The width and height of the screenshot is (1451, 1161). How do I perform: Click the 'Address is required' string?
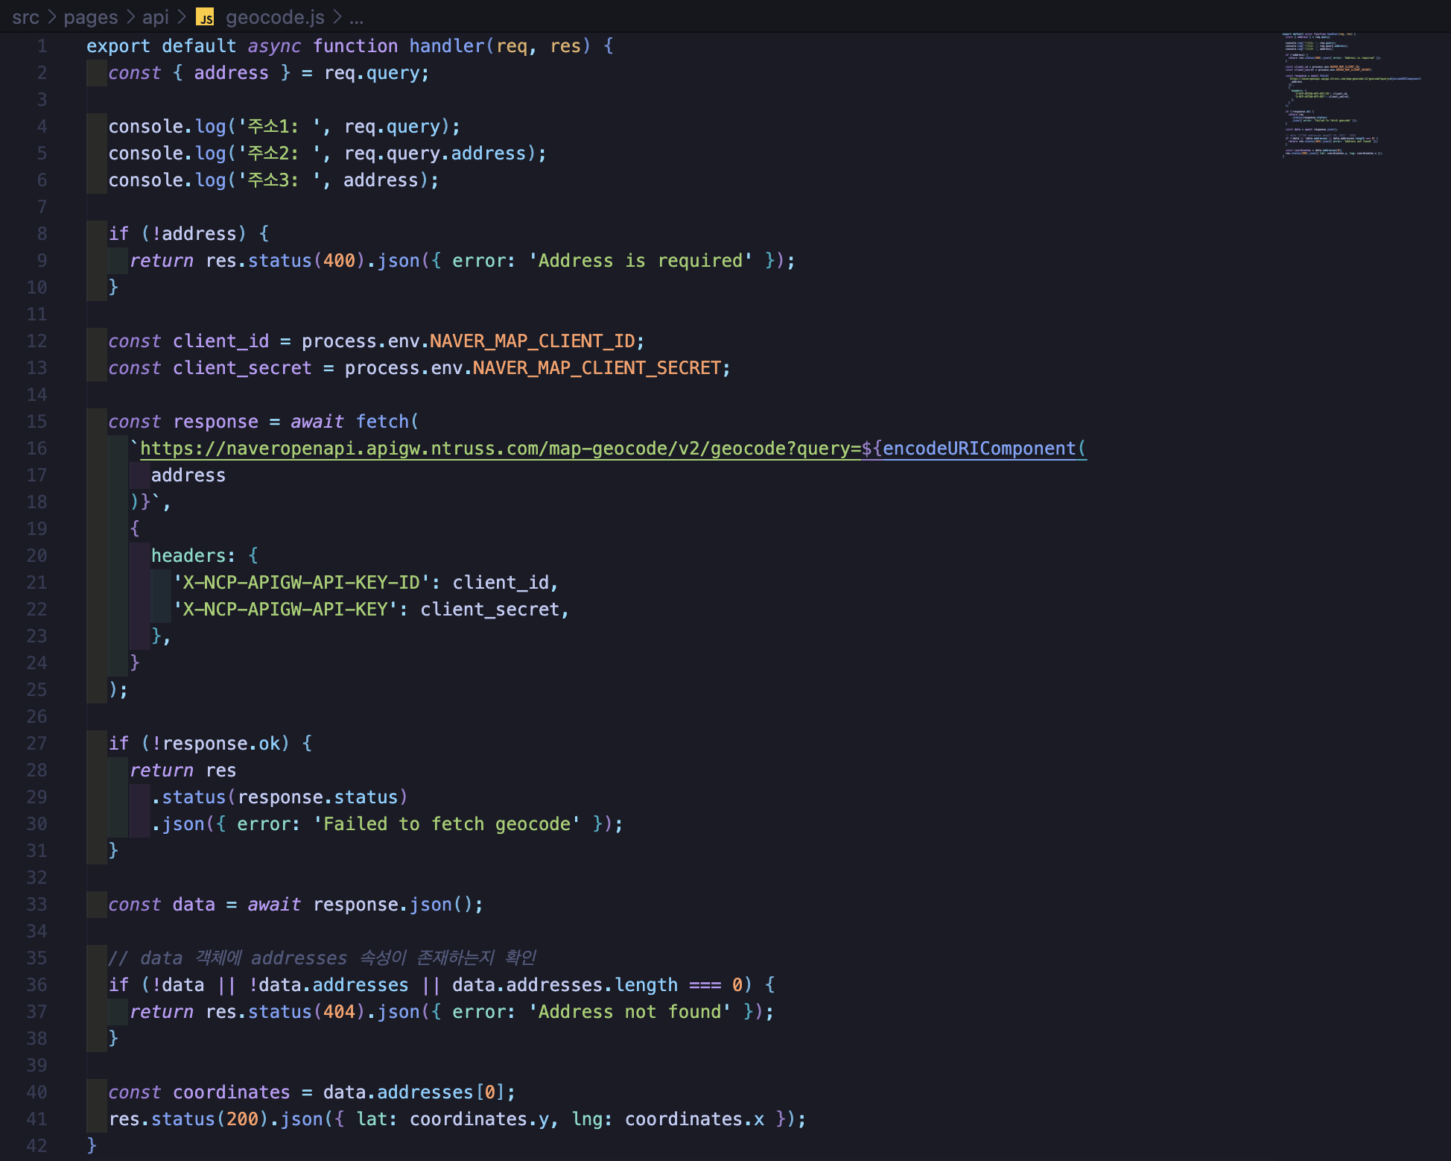coord(640,260)
